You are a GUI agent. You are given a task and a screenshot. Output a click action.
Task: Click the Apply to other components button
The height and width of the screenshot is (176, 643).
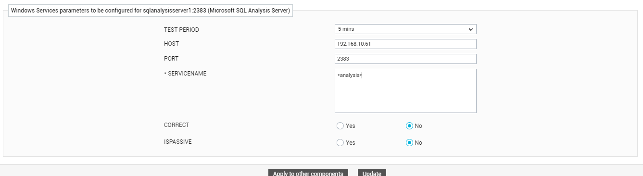[308, 173]
